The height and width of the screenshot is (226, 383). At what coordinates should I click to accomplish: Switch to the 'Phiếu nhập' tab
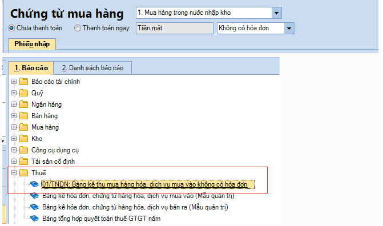coord(32,44)
